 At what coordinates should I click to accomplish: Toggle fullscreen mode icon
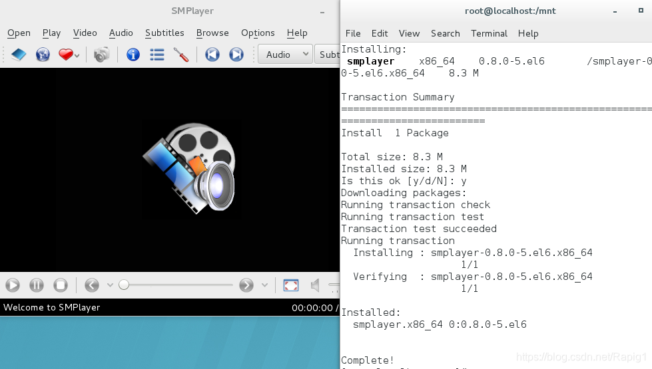pos(290,285)
